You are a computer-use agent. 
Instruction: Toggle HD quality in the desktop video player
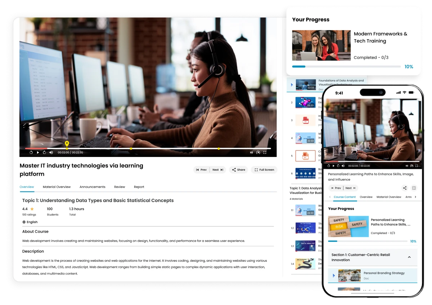[251, 152]
